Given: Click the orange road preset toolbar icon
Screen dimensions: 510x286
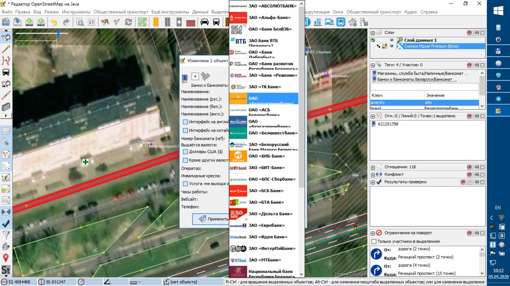Looking at the screenshot, I should click(x=156, y=22).
